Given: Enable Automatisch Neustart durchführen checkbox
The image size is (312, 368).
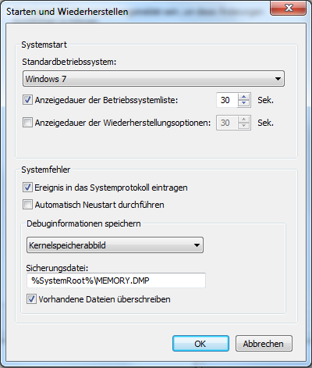Looking at the screenshot, I should 27,205.
